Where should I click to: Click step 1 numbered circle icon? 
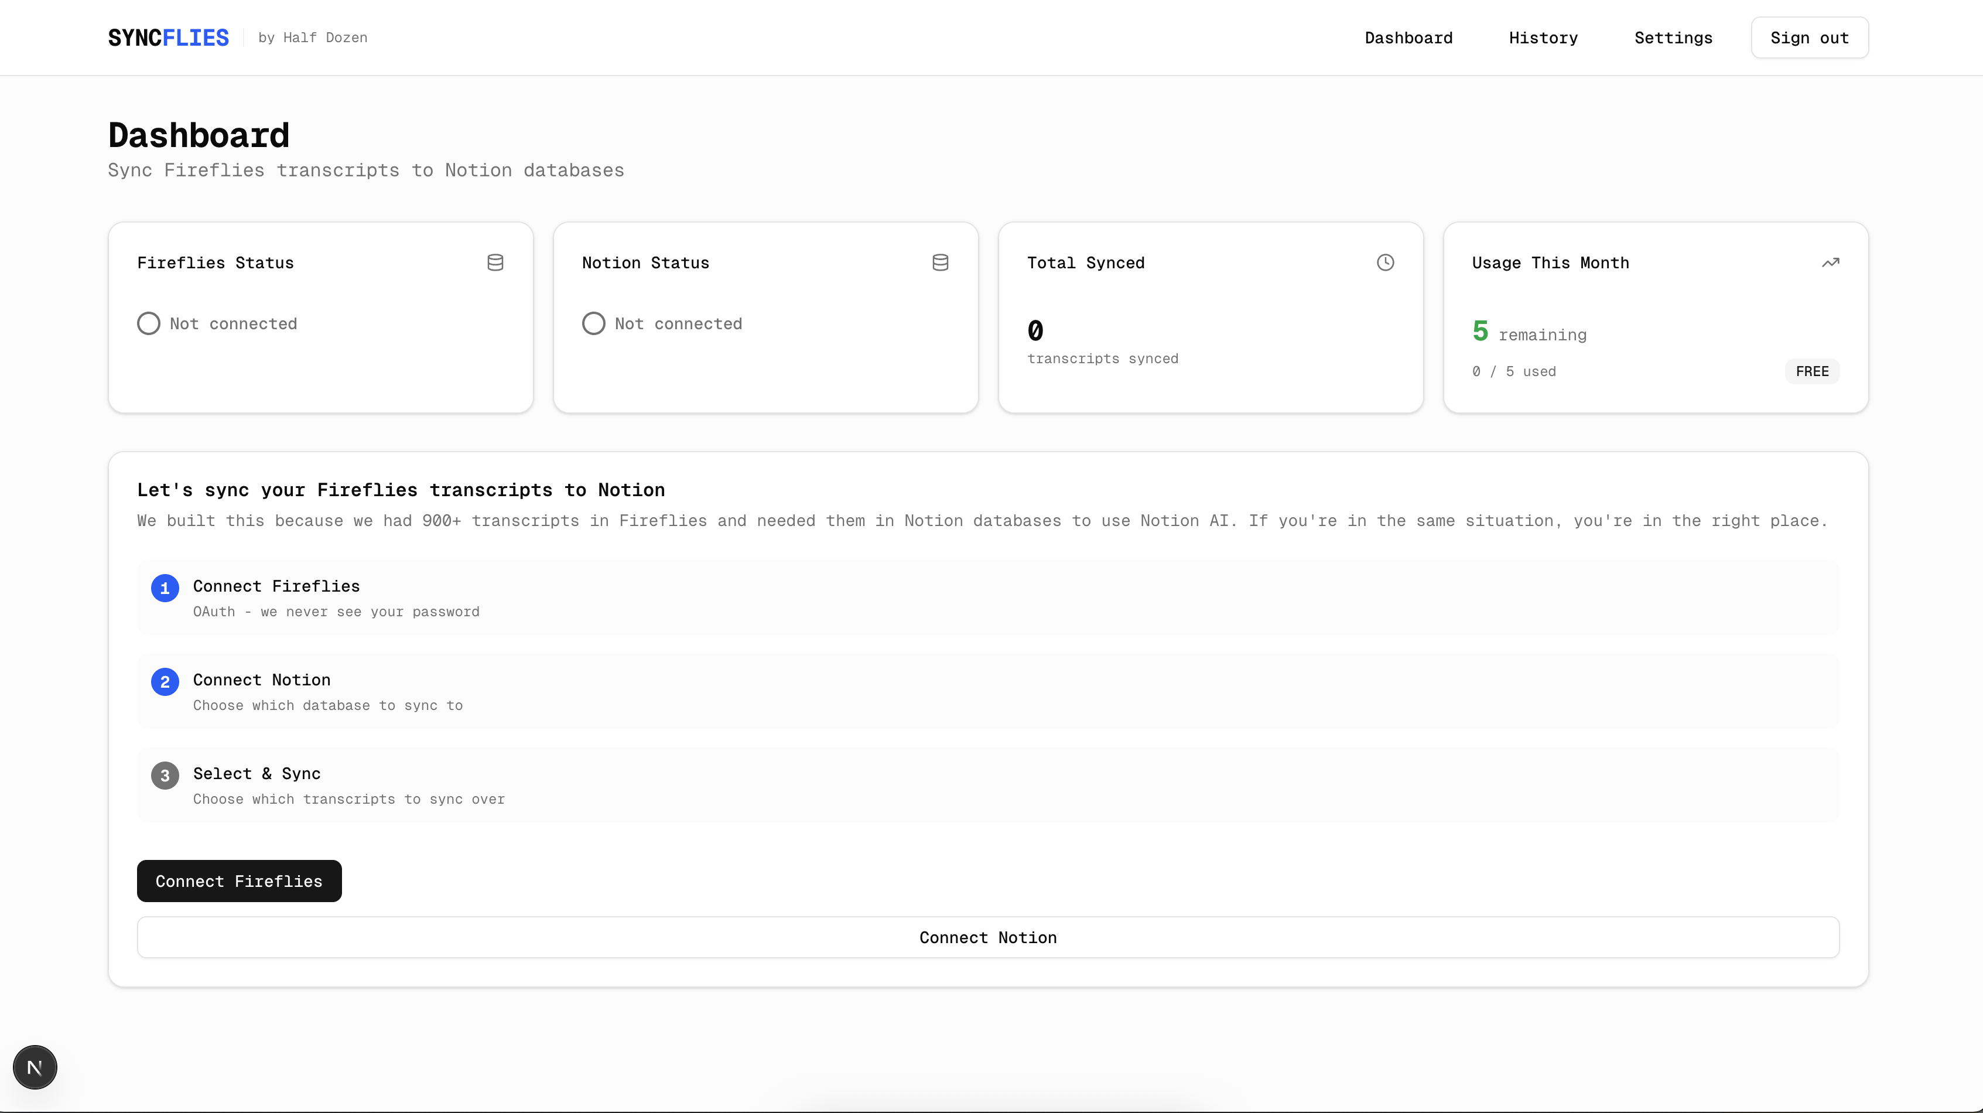165,588
